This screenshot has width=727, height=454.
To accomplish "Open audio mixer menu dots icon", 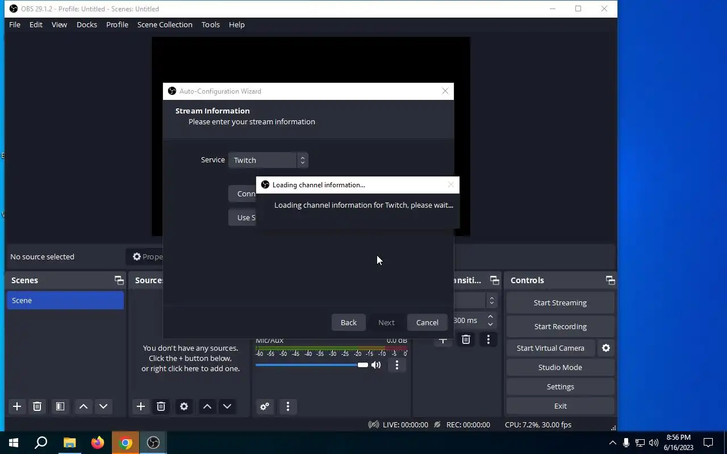I will 288,406.
